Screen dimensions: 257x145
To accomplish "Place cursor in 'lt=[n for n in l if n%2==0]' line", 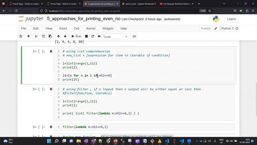I will pyautogui.click(x=87, y=75).
